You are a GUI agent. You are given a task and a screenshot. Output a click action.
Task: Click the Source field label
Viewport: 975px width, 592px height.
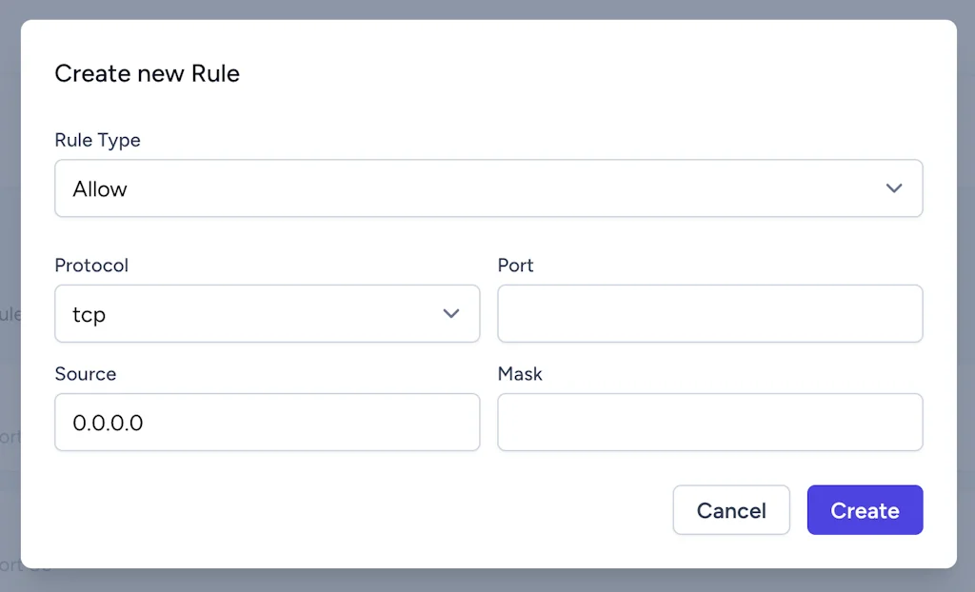point(86,374)
